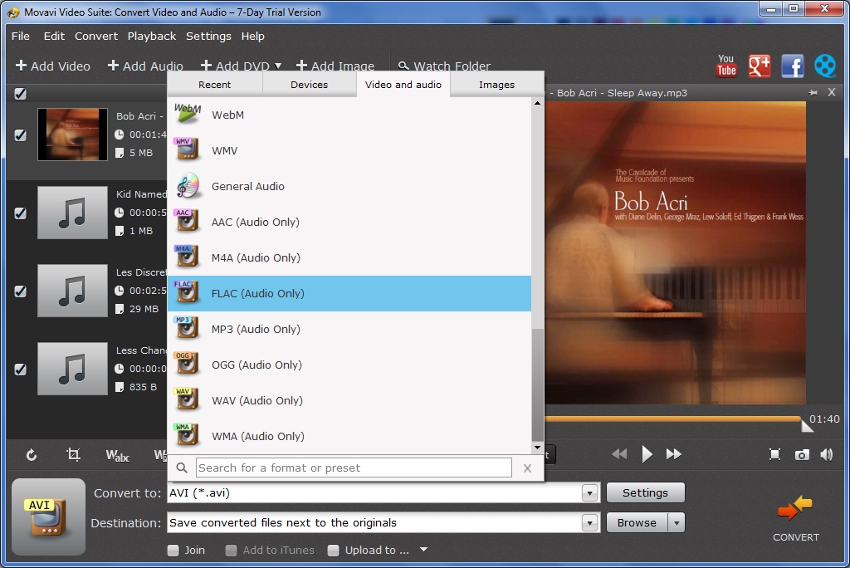Select M4A (Audio Only) format
Viewport: 850px width, 568px height.
click(x=349, y=258)
